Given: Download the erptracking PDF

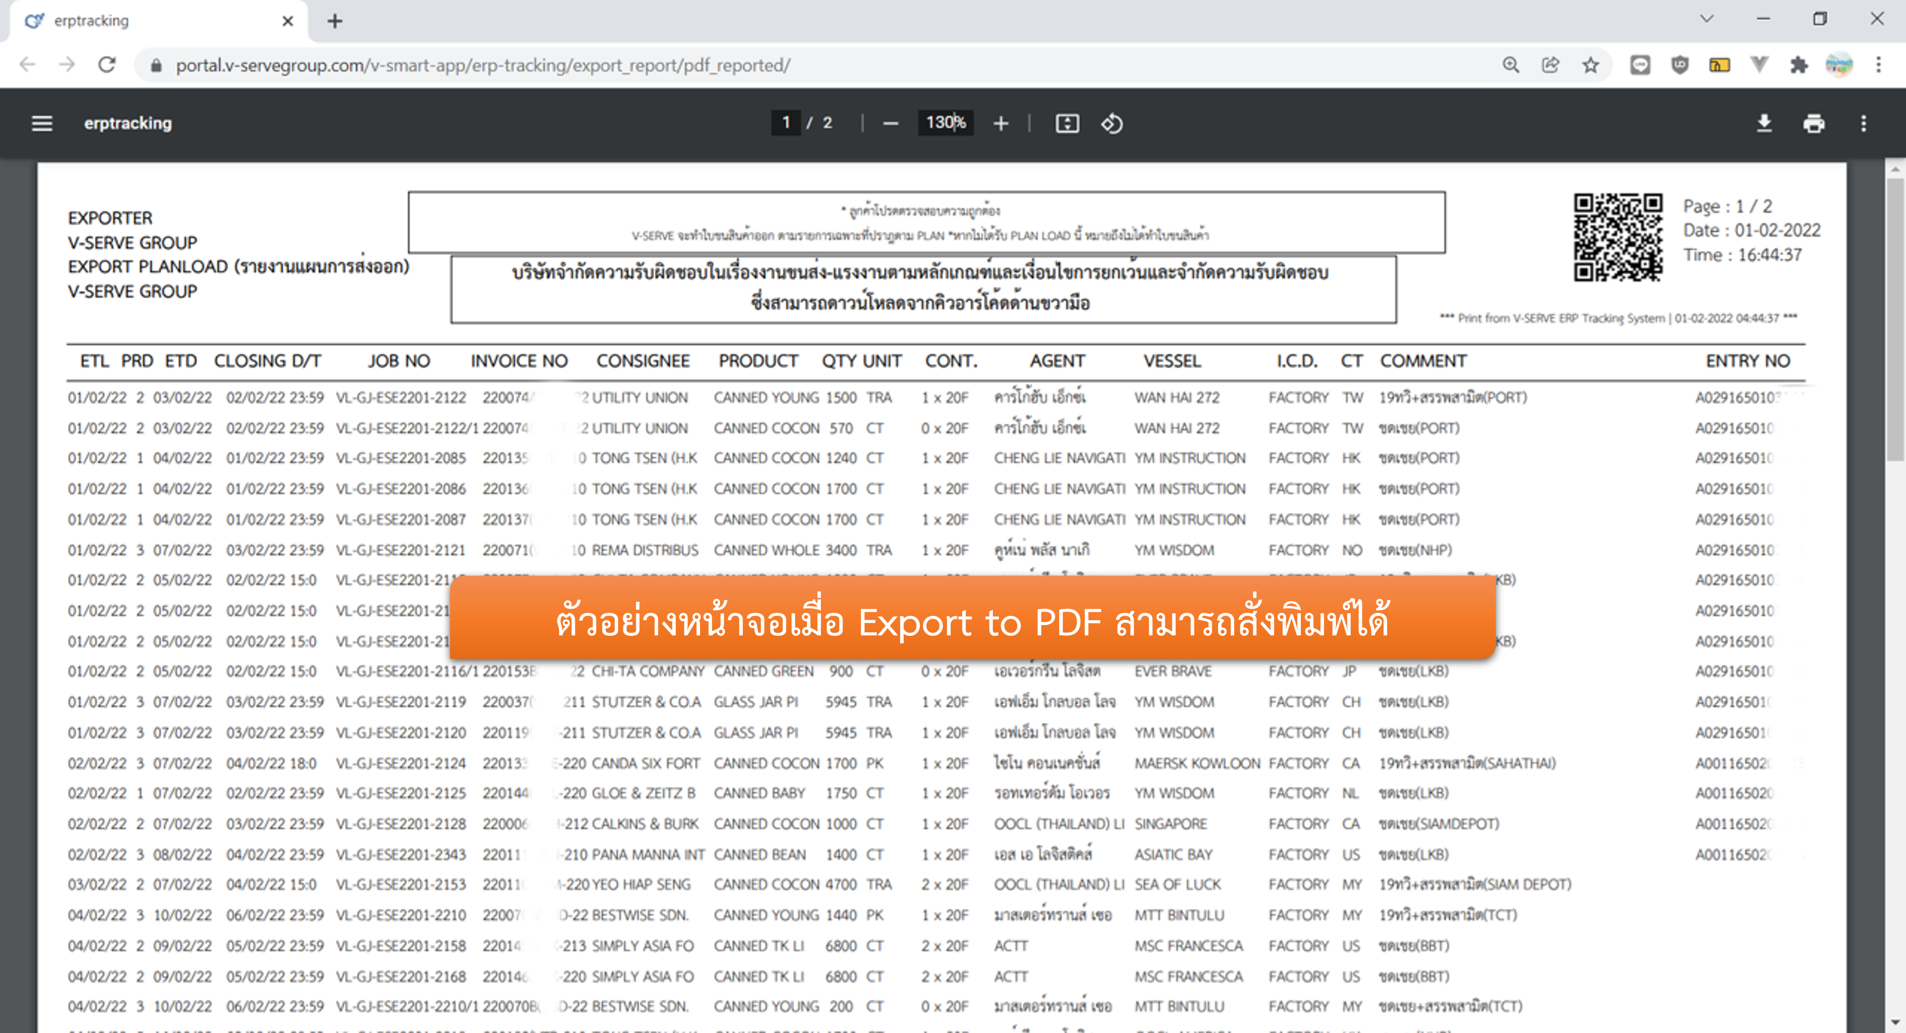Looking at the screenshot, I should tap(1764, 123).
